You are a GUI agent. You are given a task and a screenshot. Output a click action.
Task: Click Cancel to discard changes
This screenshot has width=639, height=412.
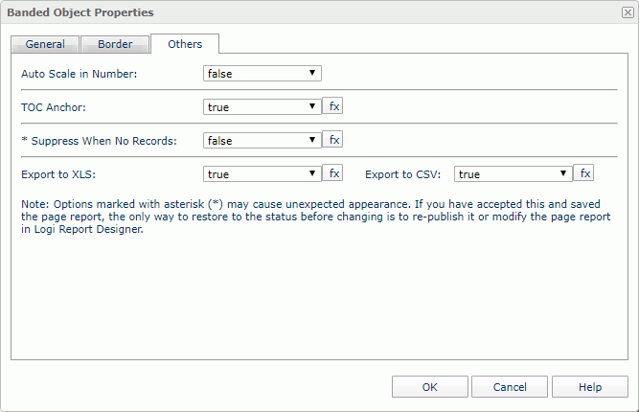pos(510,387)
